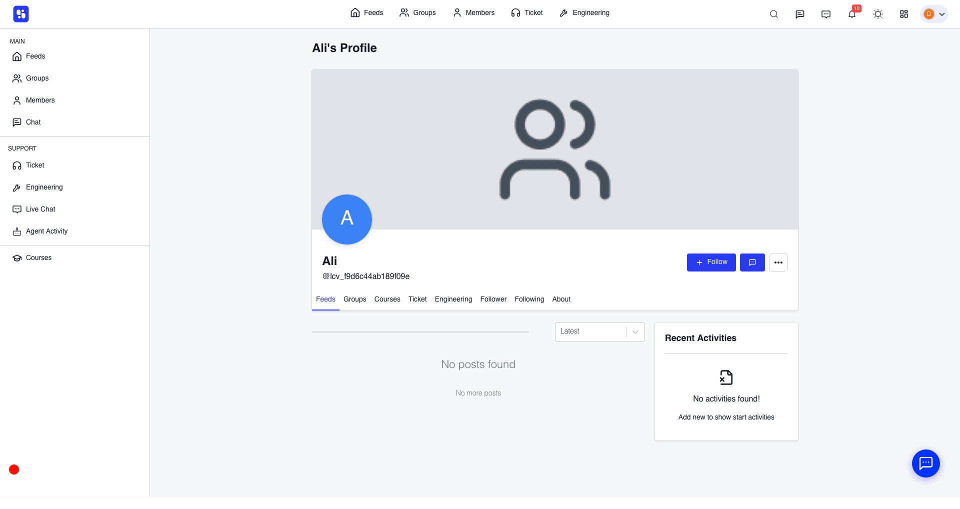Screen dimensions: 960x509
Task: Open the search icon in the header
Action: 774,14
